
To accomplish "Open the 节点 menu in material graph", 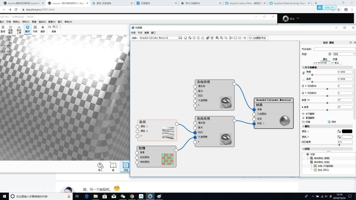I will pyautogui.click(x=140, y=33).
